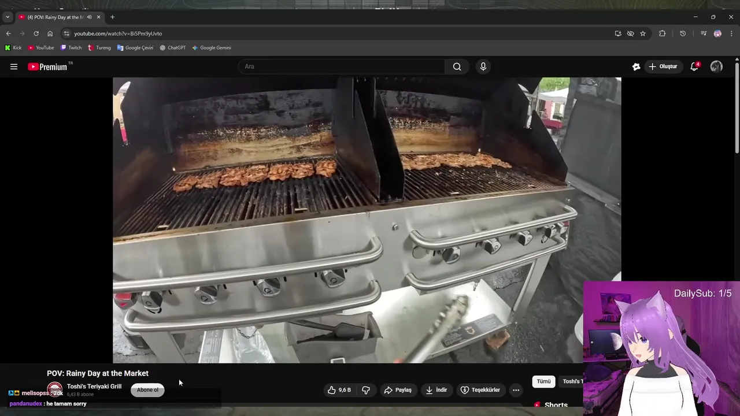Viewport: 740px width, 416px height.
Task: Open the media control playlist icon
Action: [x=704, y=34]
